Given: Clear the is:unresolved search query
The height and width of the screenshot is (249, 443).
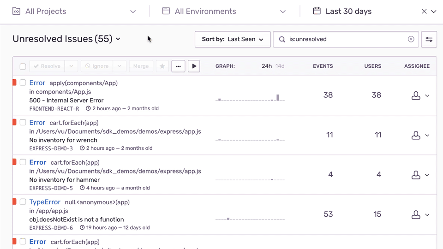Looking at the screenshot, I should pyautogui.click(x=411, y=39).
